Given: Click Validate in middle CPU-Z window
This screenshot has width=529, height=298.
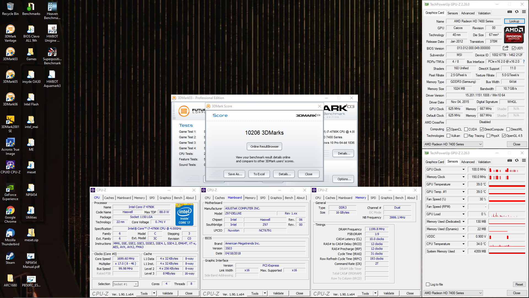Looking at the screenshot, I should tap(278, 293).
